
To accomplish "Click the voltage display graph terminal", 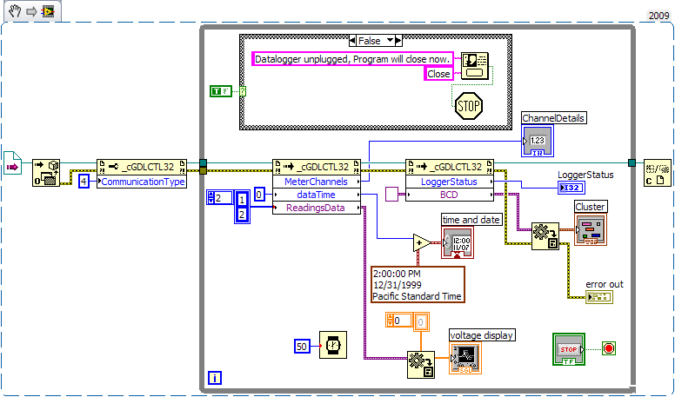I will 464,358.
